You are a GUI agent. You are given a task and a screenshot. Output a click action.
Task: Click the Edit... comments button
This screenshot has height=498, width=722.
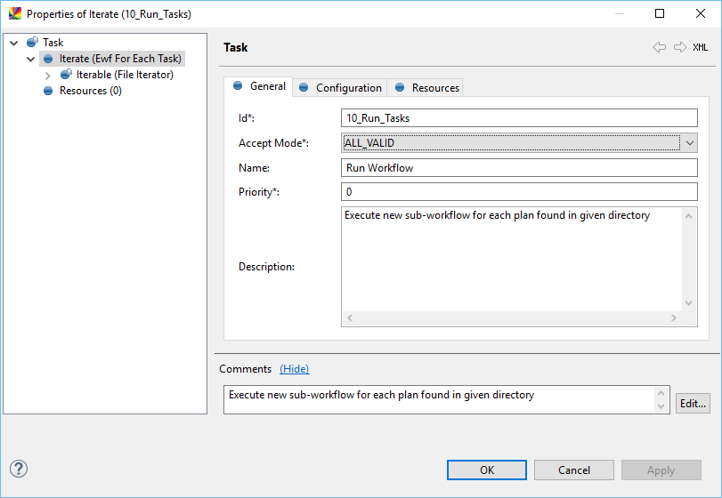[693, 403]
